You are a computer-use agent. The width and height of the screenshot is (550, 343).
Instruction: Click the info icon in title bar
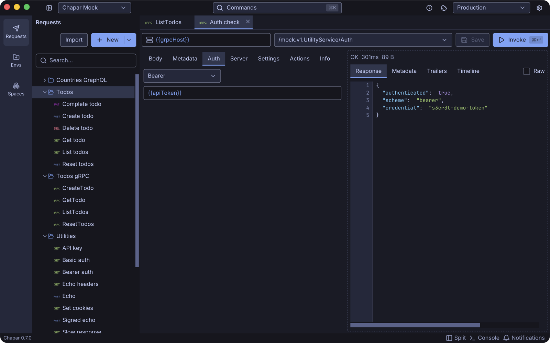click(x=429, y=8)
